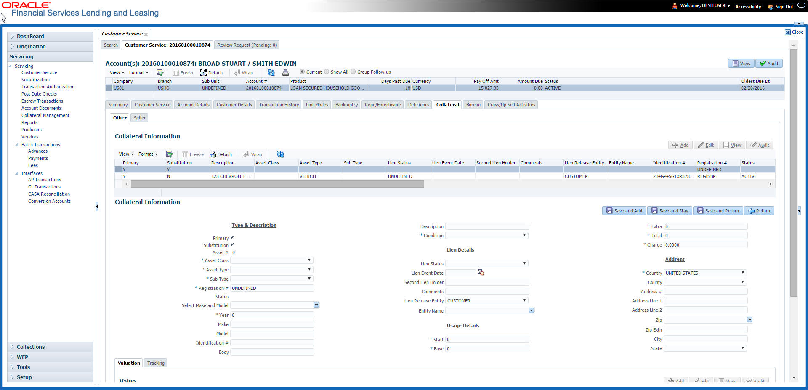The width and height of the screenshot is (808, 390).
Task: Click the account-level Audit button
Action: tap(769, 64)
